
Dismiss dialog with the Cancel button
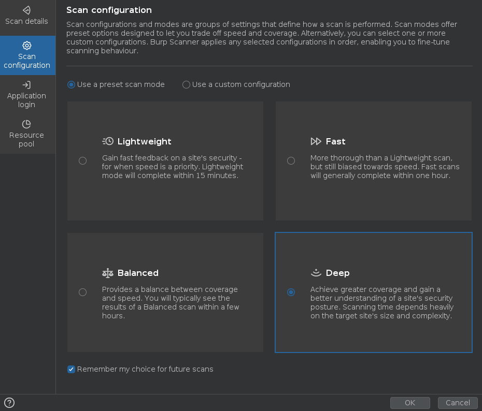pyautogui.click(x=458, y=403)
